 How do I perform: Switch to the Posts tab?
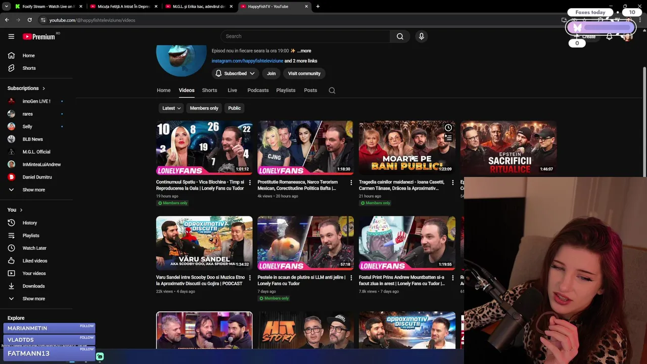[x=310, y=90]
